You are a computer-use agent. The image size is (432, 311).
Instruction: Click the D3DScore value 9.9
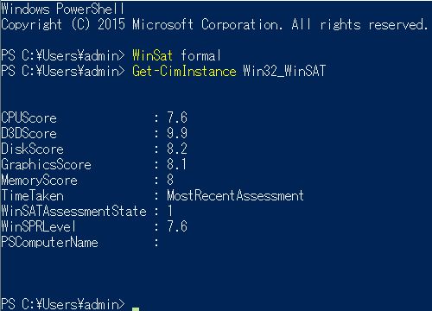click(x=177, y=133)
